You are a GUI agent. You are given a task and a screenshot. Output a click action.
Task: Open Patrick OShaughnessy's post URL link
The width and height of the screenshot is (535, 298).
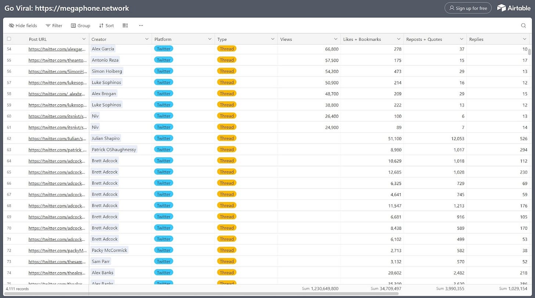pos(58,150)
